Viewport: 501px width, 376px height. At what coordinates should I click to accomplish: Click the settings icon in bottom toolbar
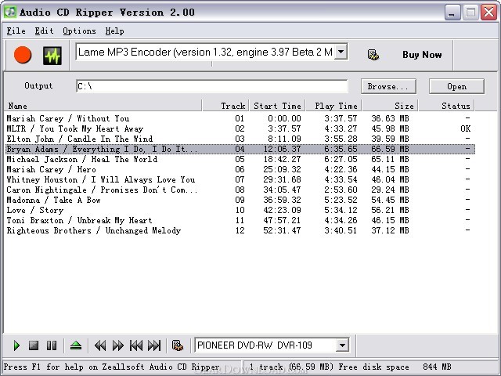[178, 345]
